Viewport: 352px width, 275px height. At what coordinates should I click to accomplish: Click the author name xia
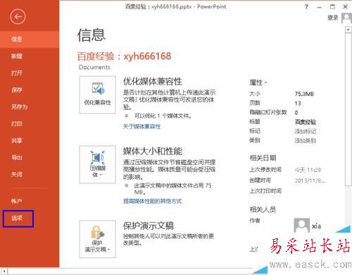pos(316,226)
